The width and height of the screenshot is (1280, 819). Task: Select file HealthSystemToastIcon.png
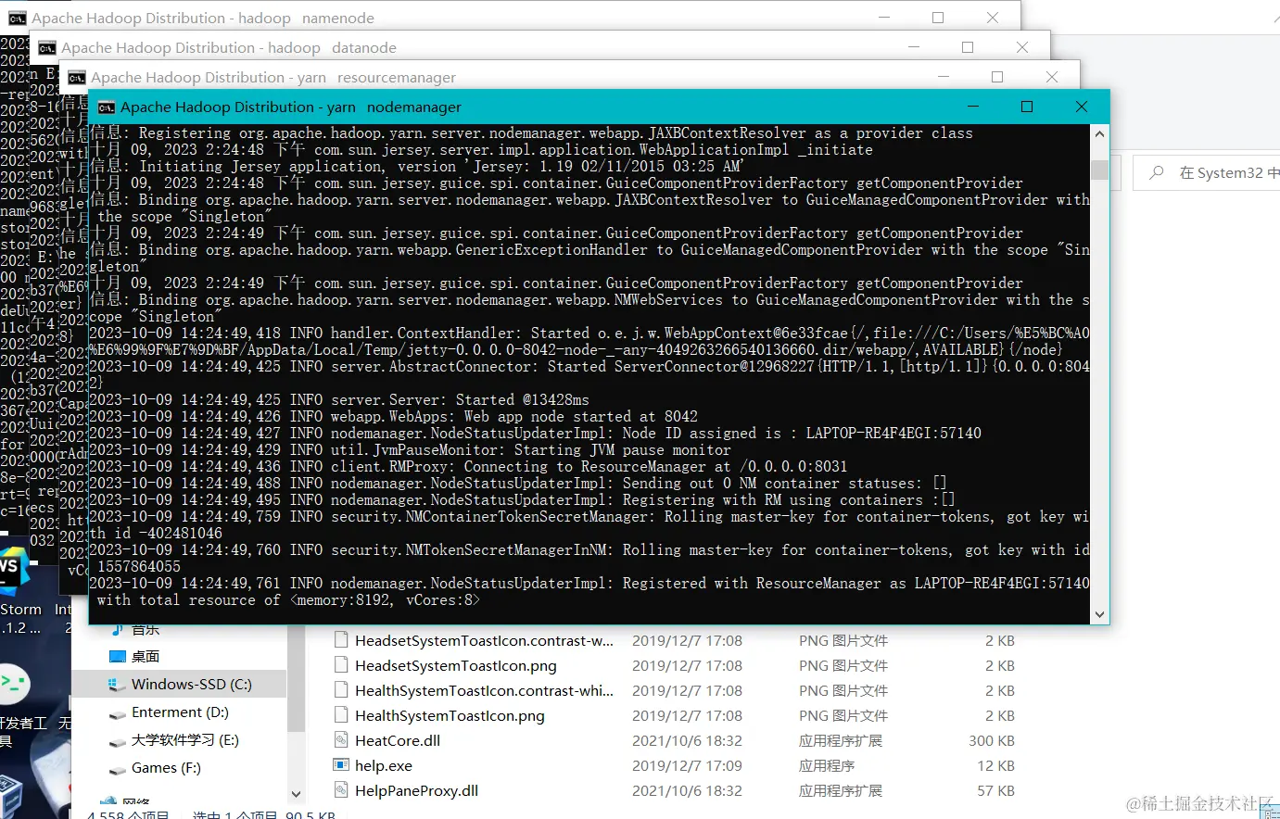pos(450,715)
